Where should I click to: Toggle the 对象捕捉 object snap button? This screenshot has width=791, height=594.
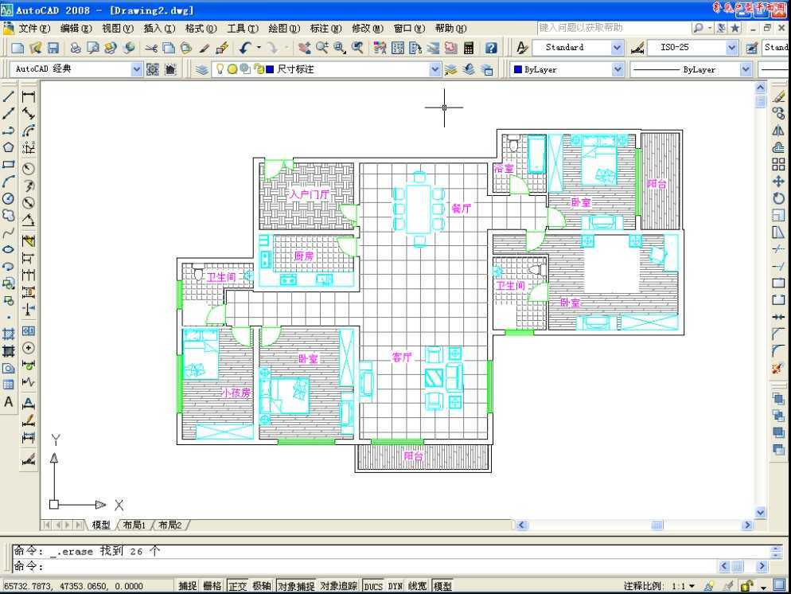tap(296, 586)
